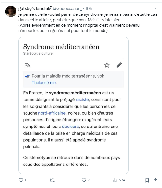Image resolution: width=162 pixels, height=188 pixels.
Task: Open the @woooosaaan_ handle
Action: tap(67, 9)
